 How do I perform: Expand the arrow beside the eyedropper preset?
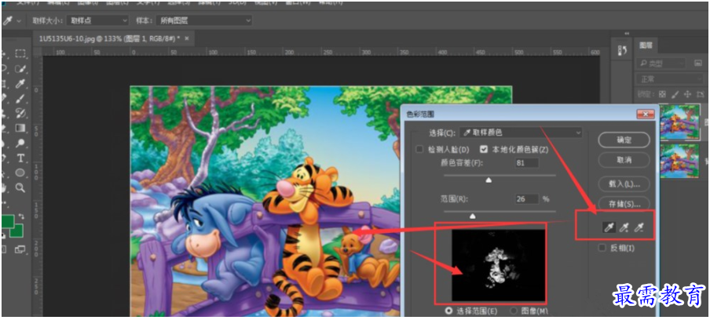[x=19, y=21]
